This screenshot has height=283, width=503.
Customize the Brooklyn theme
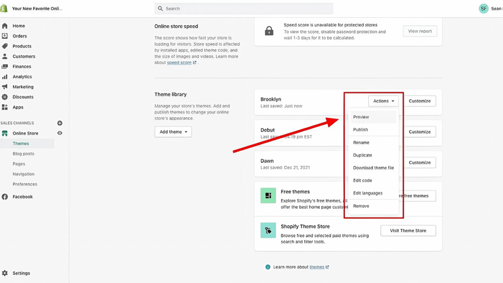(x=419, y=101)
